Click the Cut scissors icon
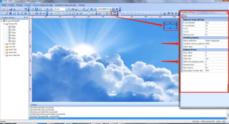The height and width of the screenshot is (124, 229). click(15, 9)
